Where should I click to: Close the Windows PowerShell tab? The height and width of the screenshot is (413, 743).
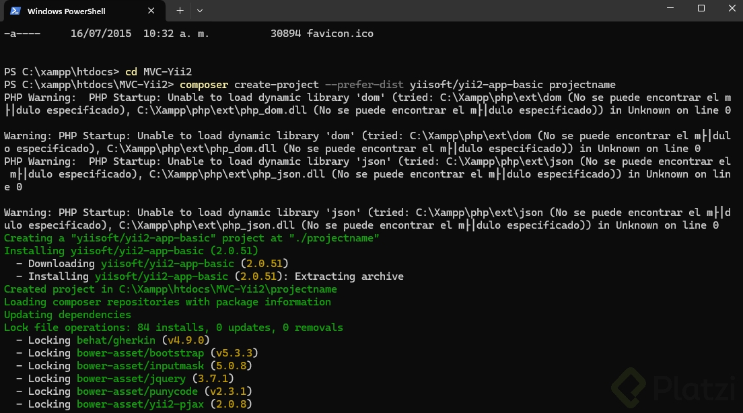(156, 11)
